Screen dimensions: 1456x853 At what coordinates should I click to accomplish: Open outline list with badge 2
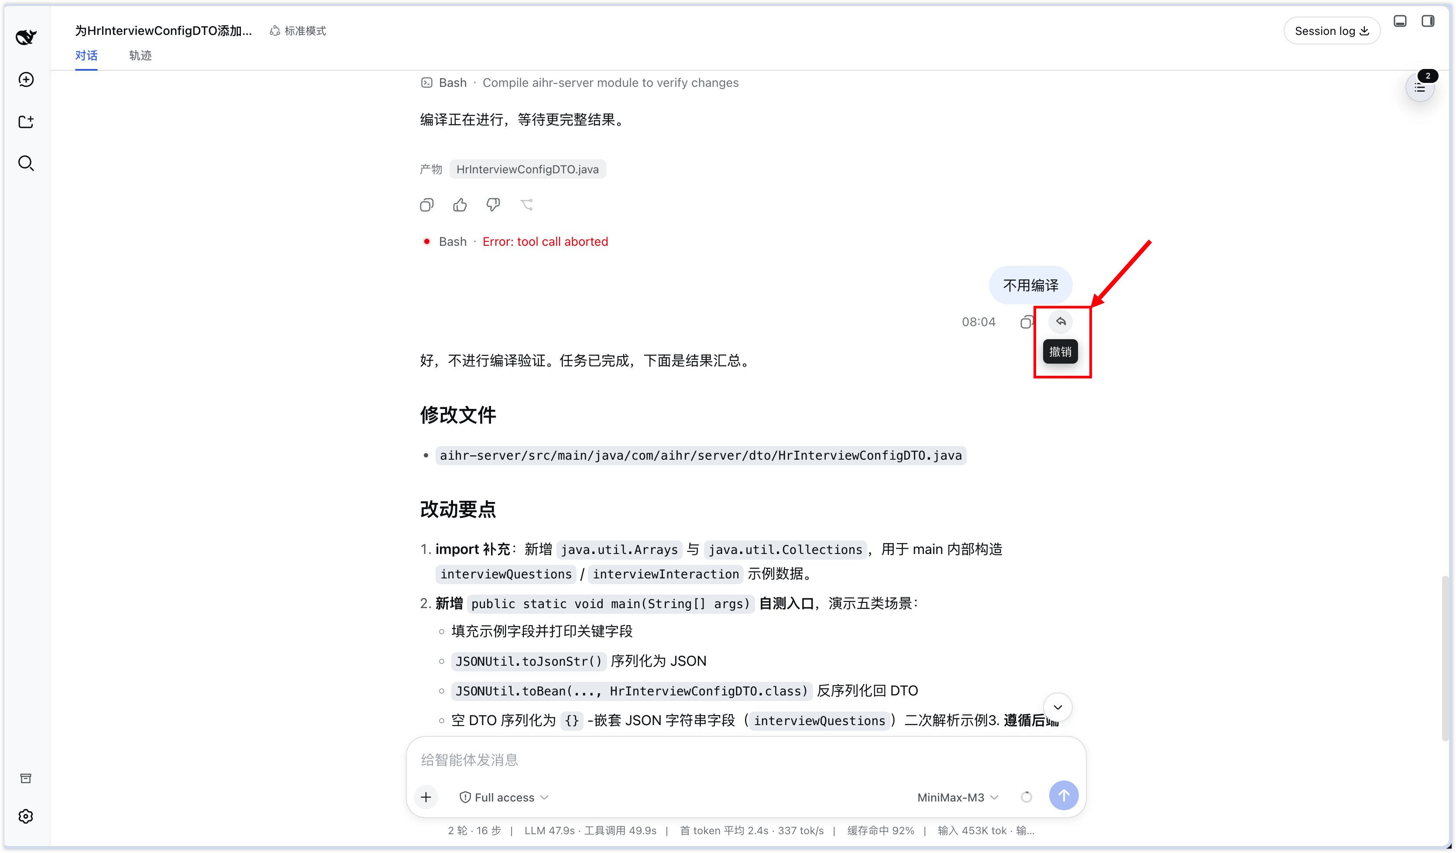click(1420, 87)
